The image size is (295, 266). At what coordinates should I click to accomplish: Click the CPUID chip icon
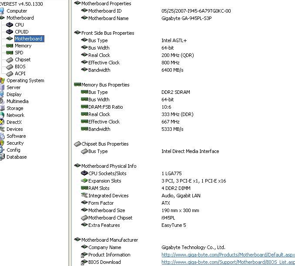point(10,32)
